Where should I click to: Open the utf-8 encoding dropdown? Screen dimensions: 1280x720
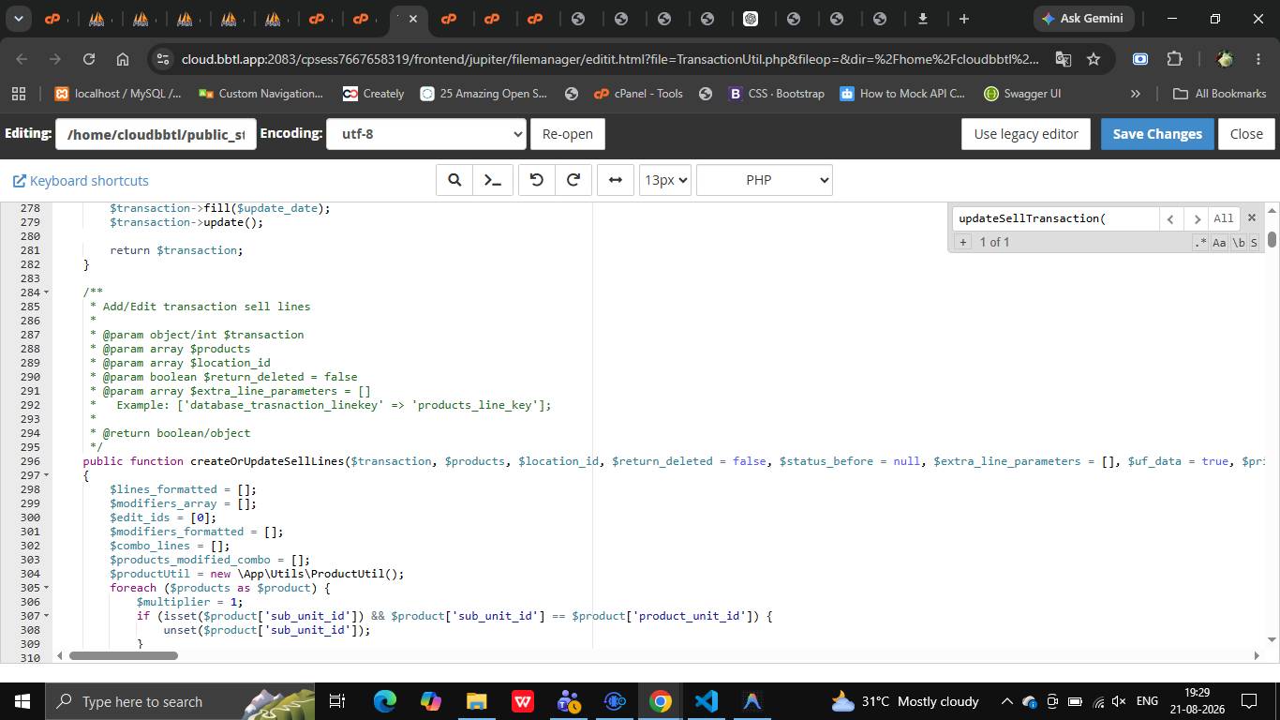(425, 134)
